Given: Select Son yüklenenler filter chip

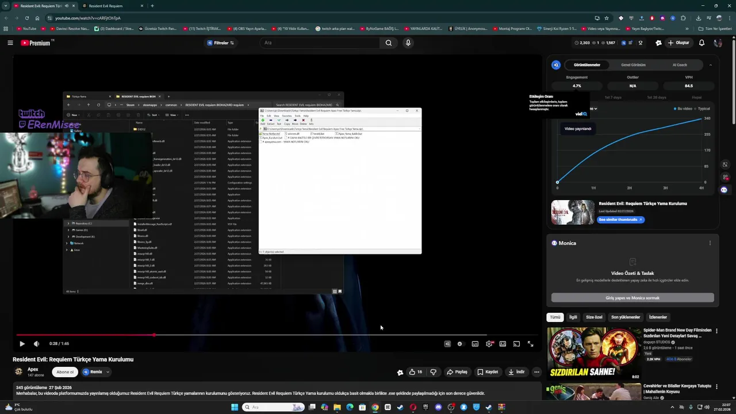Looking at the screenshot, I should pyautogui.click(x=626, y=317).
